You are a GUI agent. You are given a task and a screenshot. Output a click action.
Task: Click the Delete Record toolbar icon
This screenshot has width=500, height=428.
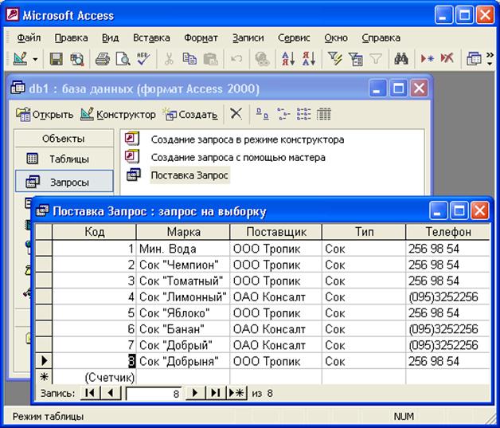447,59
